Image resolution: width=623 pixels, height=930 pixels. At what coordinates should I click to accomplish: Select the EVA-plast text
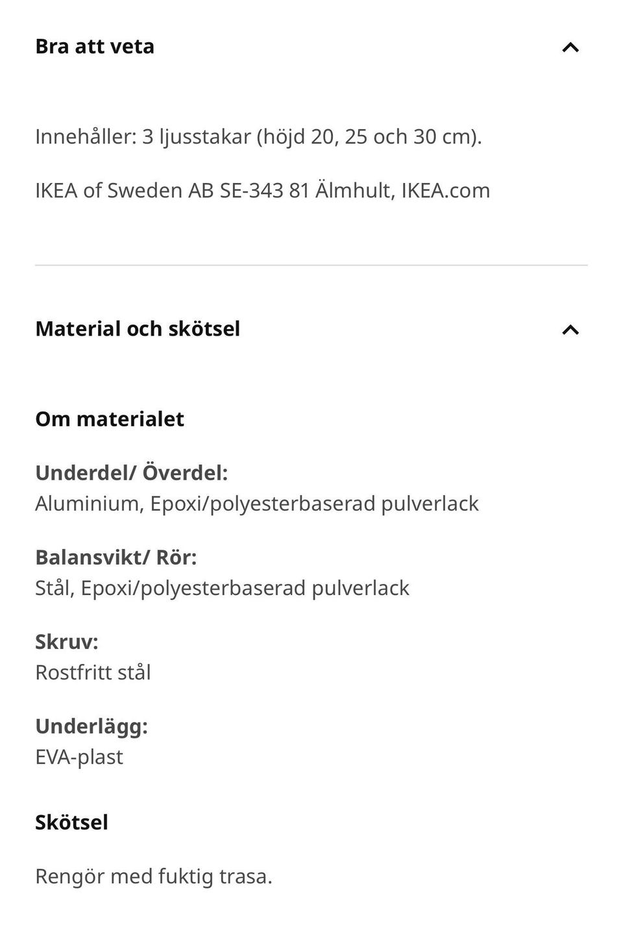pos(79,757)
